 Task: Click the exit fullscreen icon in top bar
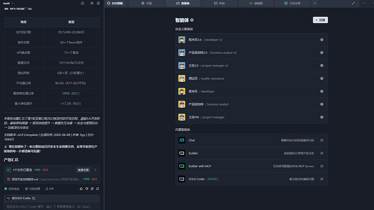point(353,3)
